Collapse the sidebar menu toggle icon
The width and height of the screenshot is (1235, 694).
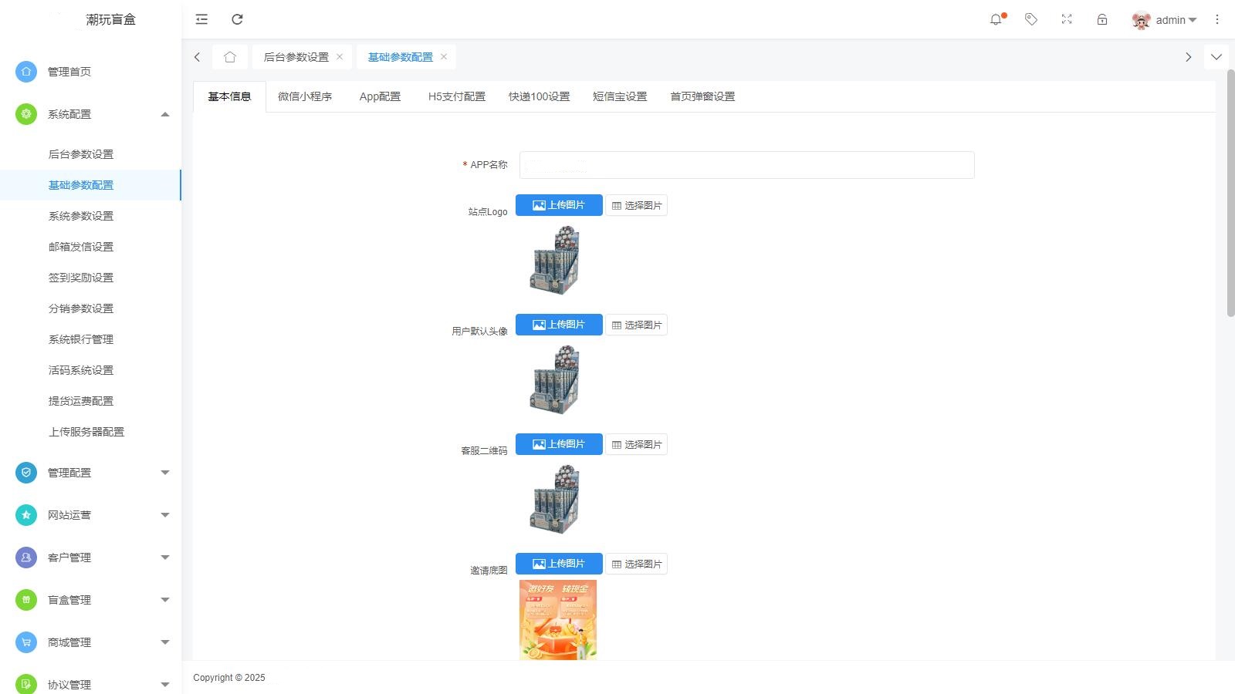pyautogui.click(x=201, y=19)
